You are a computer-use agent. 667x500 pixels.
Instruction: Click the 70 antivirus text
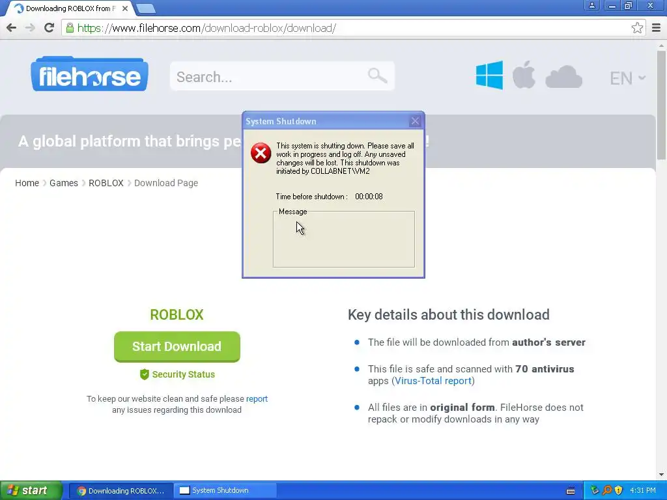[545, 369]
